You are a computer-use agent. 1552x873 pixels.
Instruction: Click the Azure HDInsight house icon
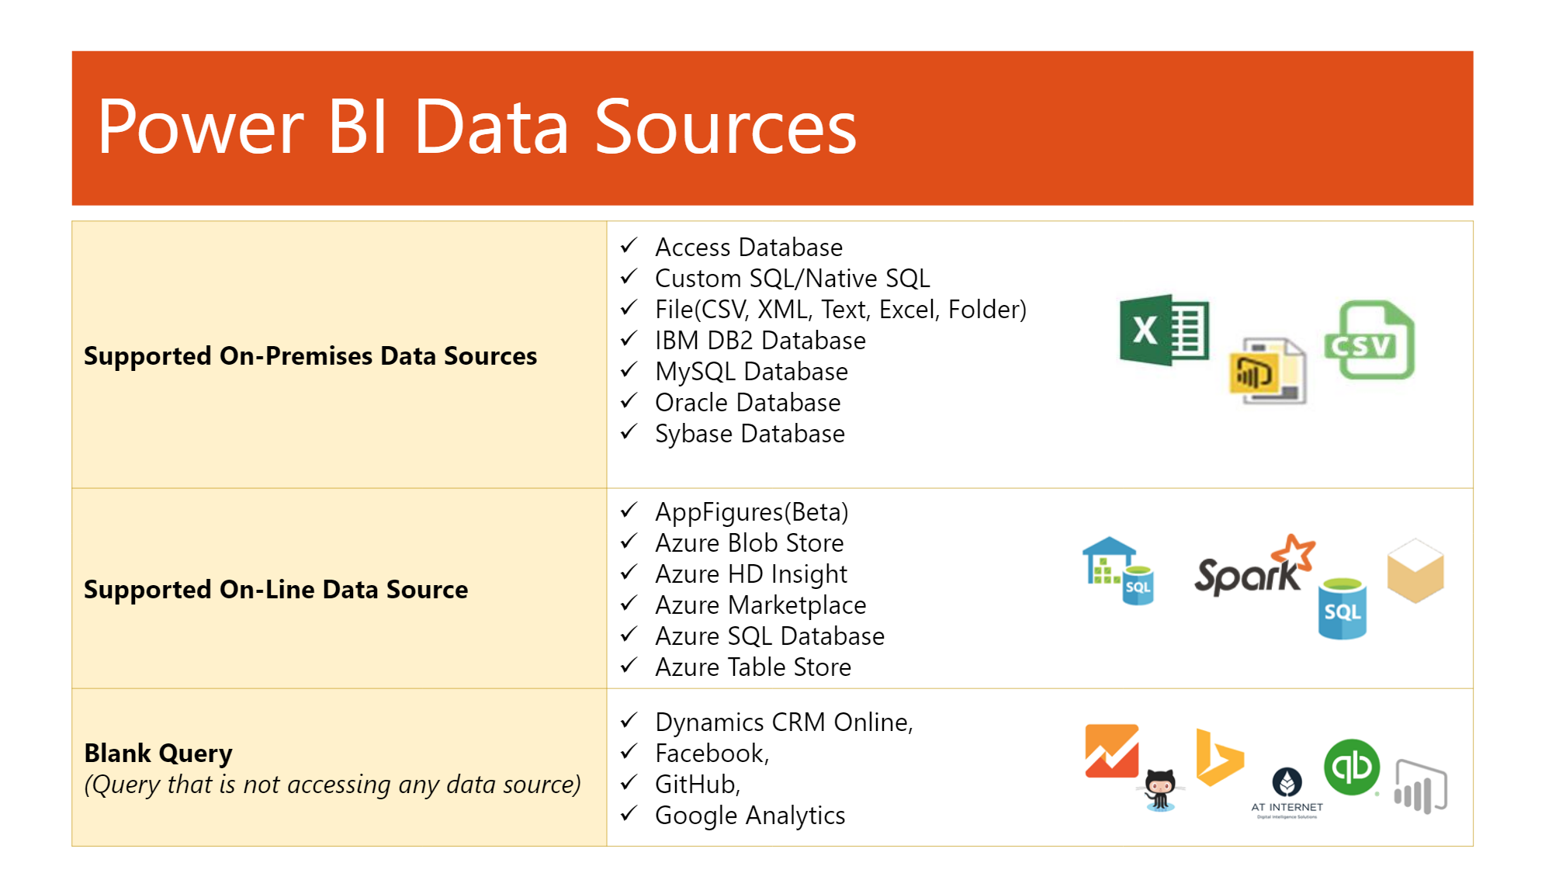click(1118, 571)
